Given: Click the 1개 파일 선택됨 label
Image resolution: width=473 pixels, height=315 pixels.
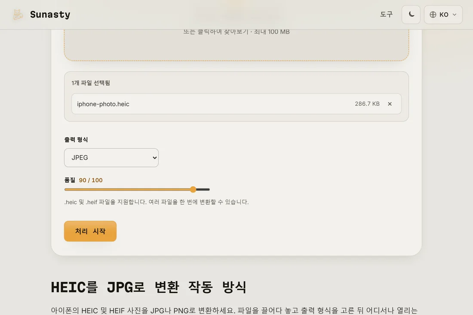Looking at the screenshot, I should (x=90, y=83).
